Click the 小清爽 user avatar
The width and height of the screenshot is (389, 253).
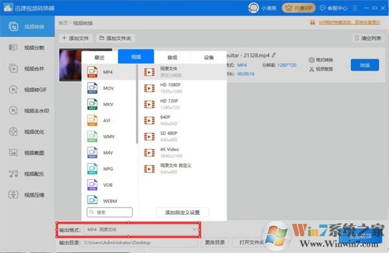coord(253,8)
